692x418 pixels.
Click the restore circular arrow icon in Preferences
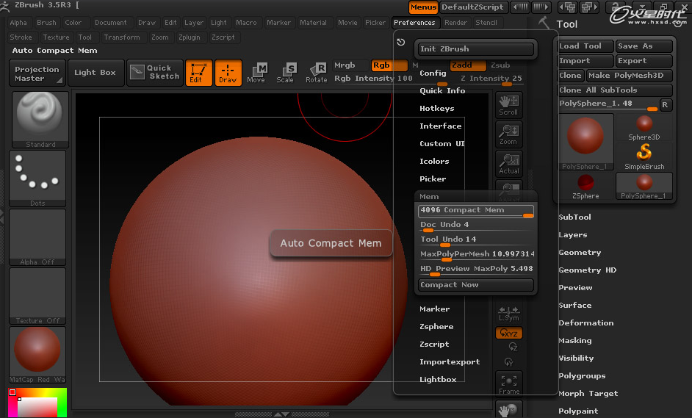tap(400, 42)
